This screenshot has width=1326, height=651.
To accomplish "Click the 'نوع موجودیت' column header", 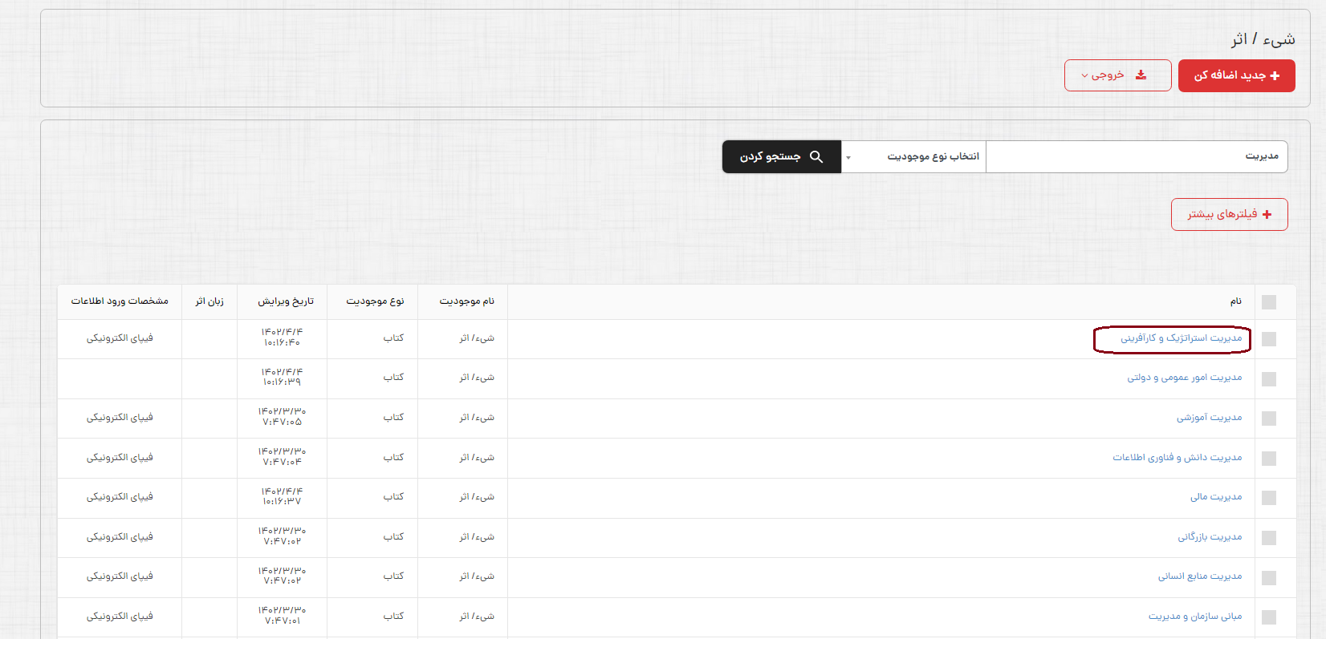I will pyautogui.click(x=375, y=301).
